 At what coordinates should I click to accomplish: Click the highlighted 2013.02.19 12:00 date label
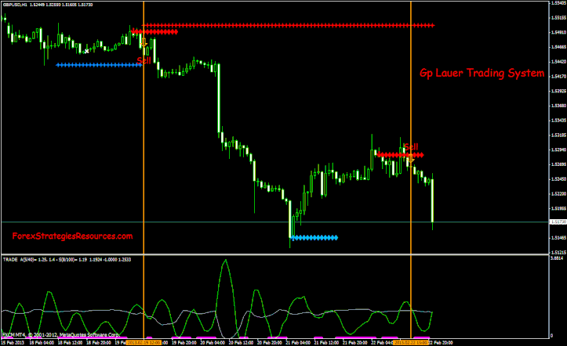point(144,342)
